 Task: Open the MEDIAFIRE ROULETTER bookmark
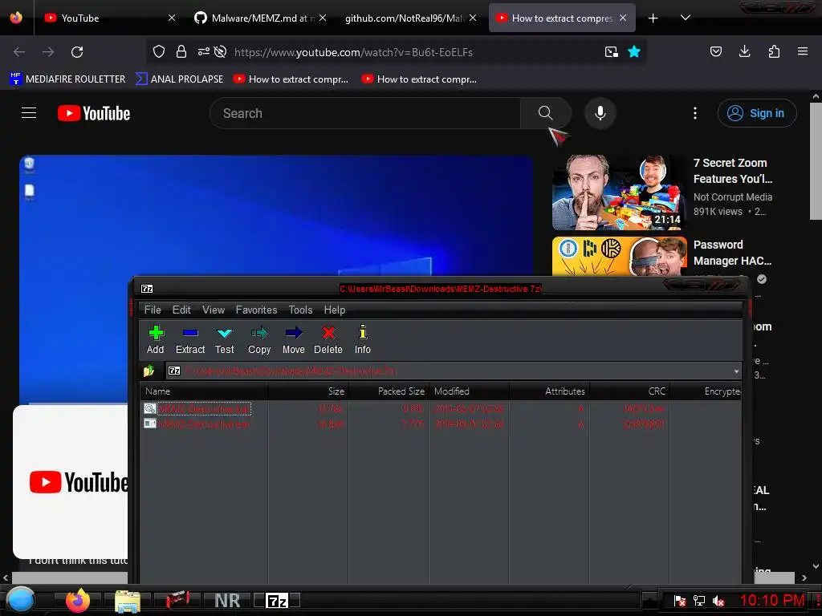tap(67, 79)
